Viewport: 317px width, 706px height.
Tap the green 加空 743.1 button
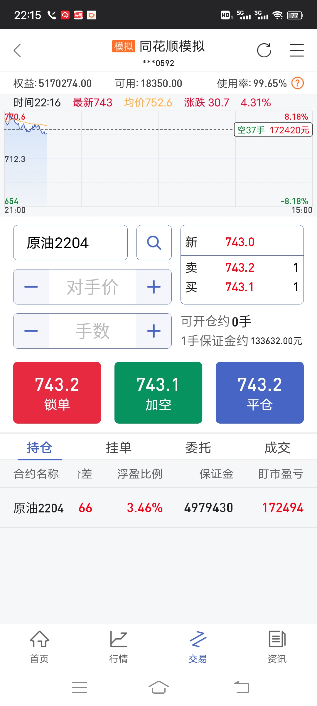click(x=158, y=393)
